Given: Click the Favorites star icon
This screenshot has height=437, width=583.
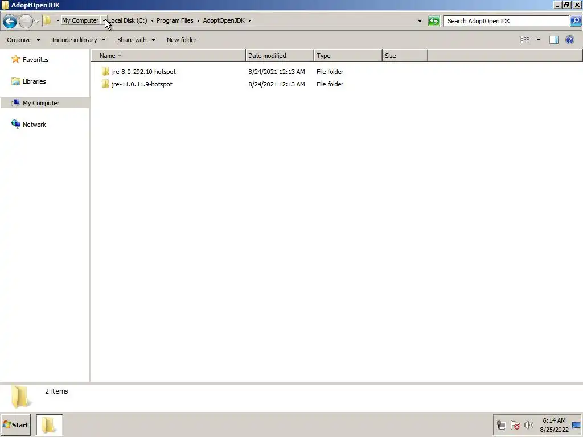Looking at the screenshot, I should (15, 59).
